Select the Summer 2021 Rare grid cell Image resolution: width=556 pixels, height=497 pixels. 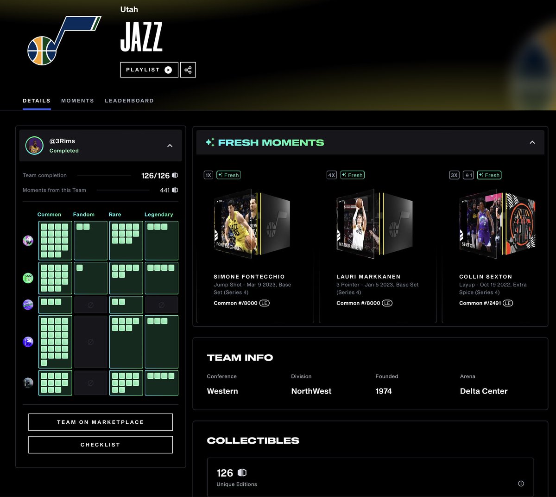[x=126, y=305]
